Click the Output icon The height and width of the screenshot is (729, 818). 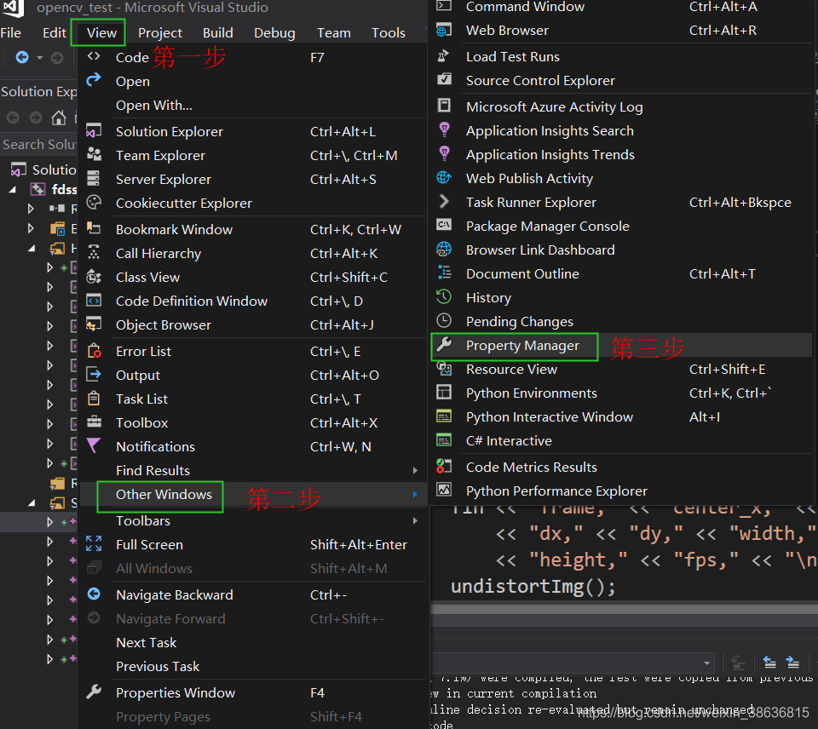94,375
